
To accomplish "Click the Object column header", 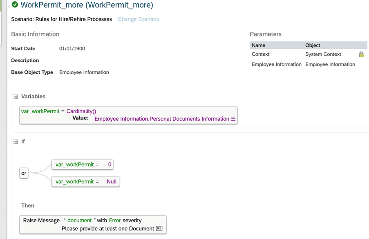I will (x=313, y=45).
